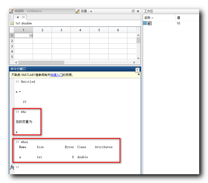The height and width of the screenshot is (183, 208).
Task: Select column header 6 in variable grid
Action: point(118,30)
